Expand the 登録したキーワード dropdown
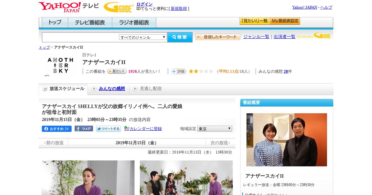 pyautogui.click(x=218, y=37)
